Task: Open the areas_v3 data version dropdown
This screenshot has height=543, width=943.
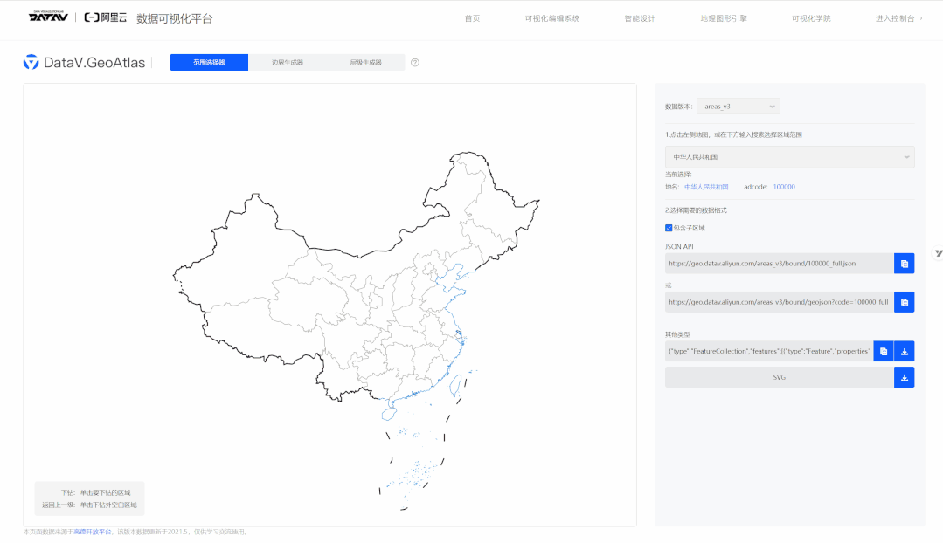Action: point(738,105)
